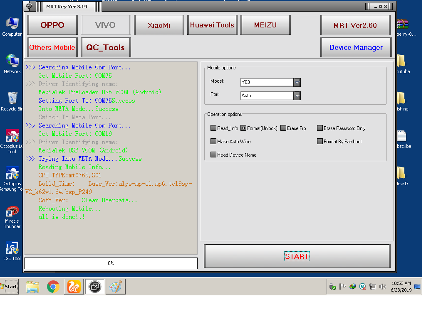
Task: Click Show Desktop tray icon
Action: tap(417, 287)
